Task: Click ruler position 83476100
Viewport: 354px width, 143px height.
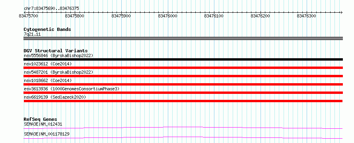Action: click(214, 16)
